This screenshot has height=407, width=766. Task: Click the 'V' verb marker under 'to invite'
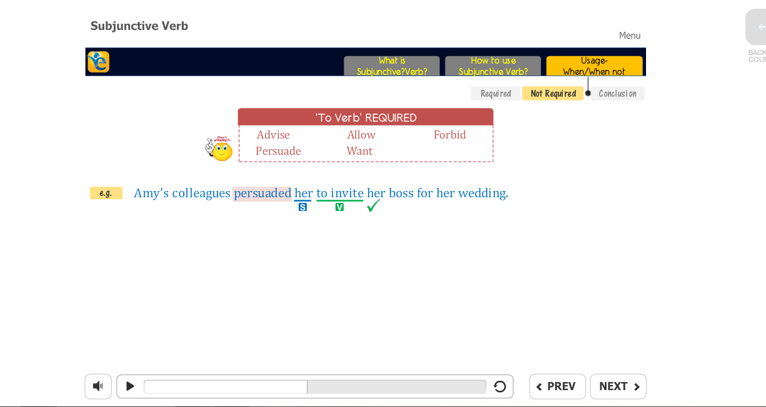(x=339, y=206)
